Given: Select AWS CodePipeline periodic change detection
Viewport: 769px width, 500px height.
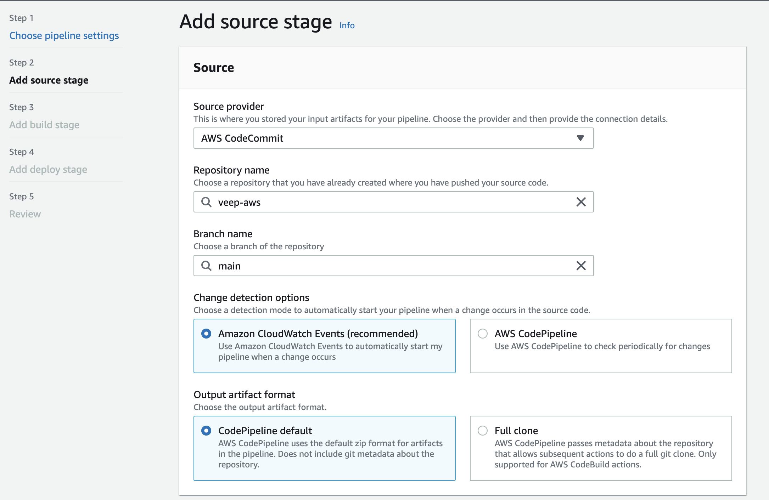Looking at the screenshot, I should point(482,333).
